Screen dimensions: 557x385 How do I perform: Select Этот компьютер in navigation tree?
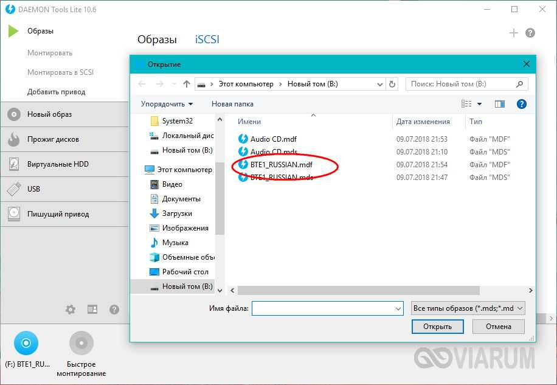(x=178, y=170)
